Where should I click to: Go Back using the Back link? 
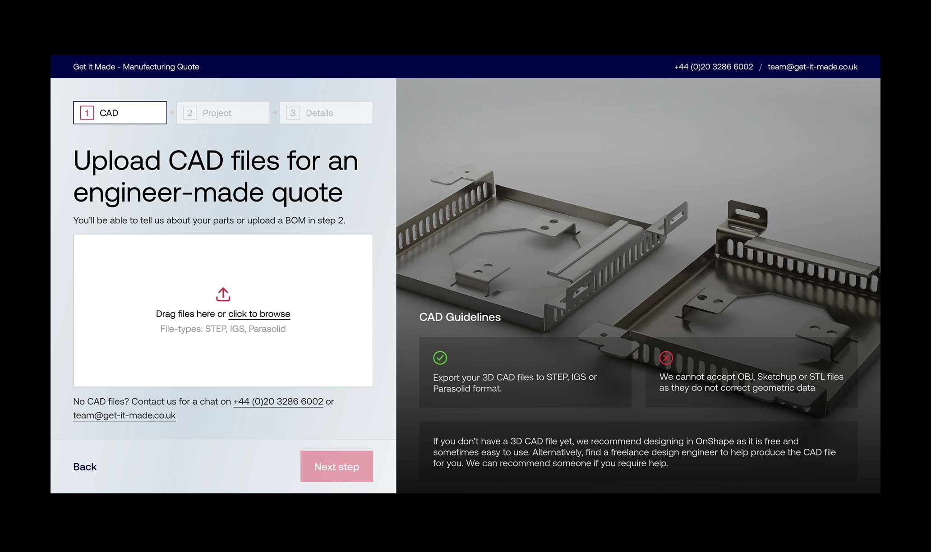(85, 467)
